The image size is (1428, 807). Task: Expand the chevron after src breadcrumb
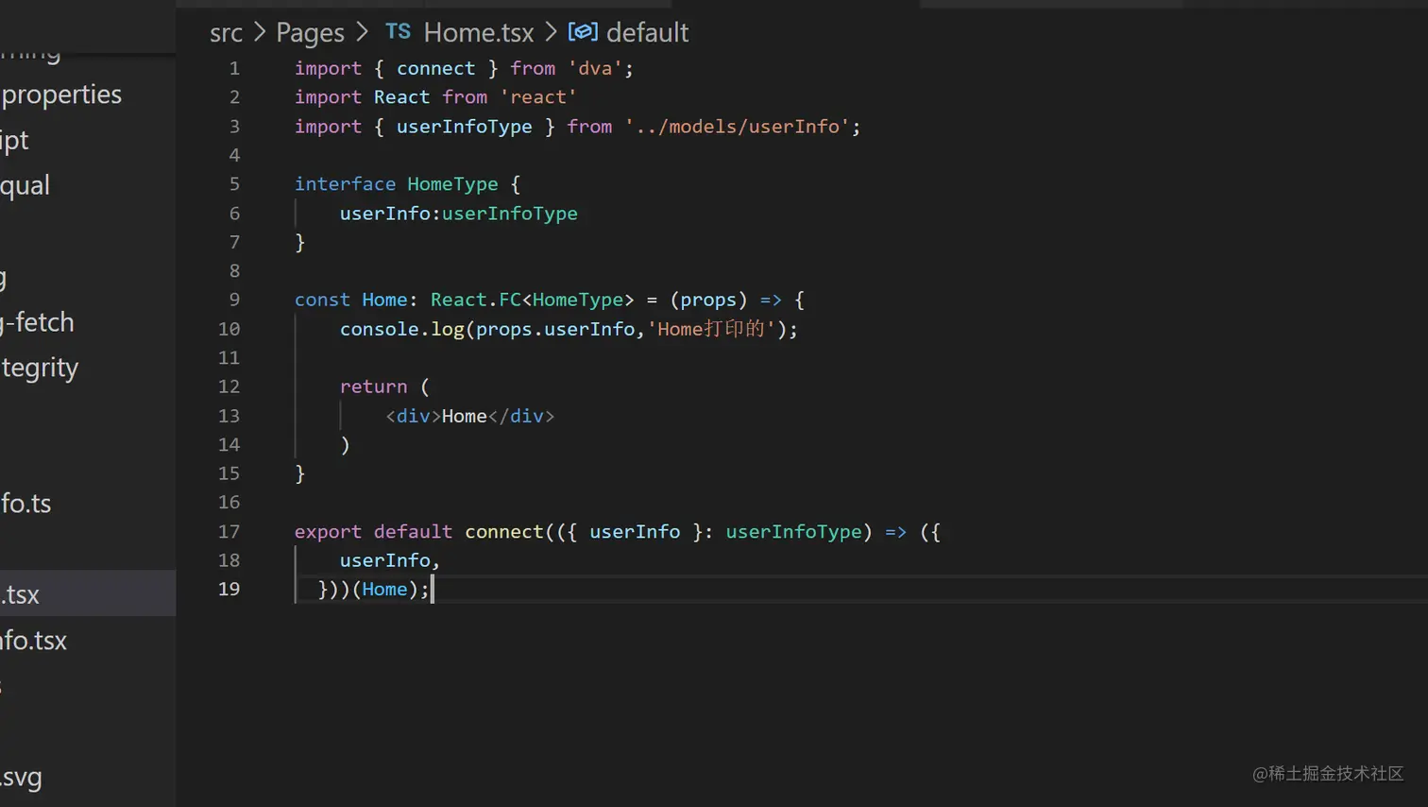260,33
